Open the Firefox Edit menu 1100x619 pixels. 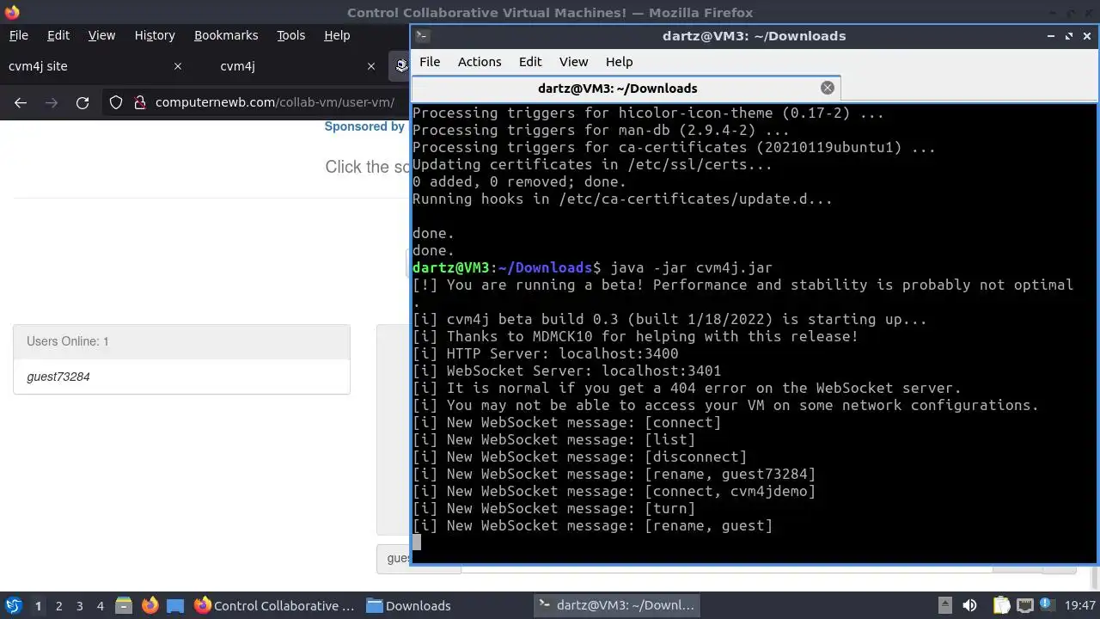point(58,35)
